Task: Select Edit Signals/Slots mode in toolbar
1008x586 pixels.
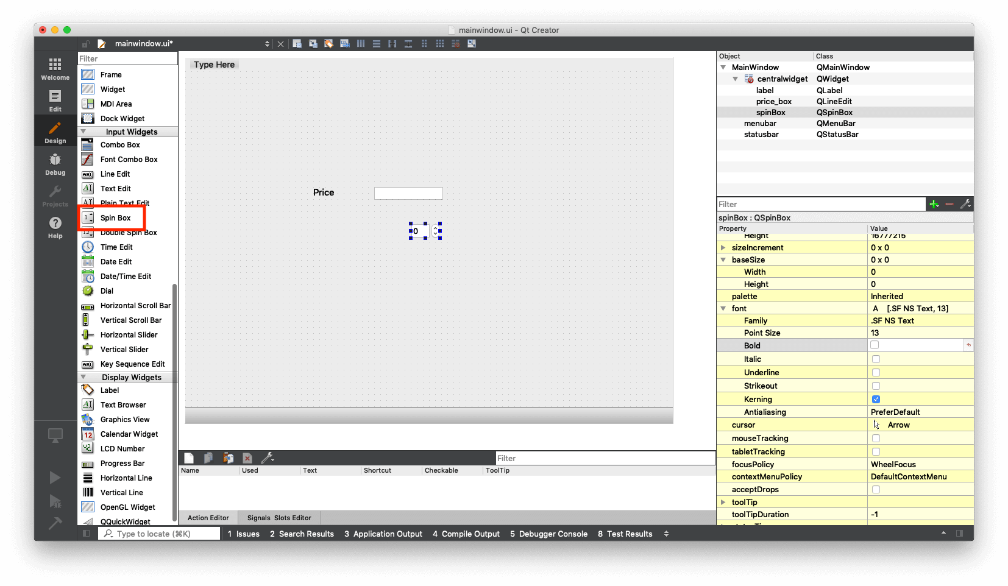Action: click(313, 44)
